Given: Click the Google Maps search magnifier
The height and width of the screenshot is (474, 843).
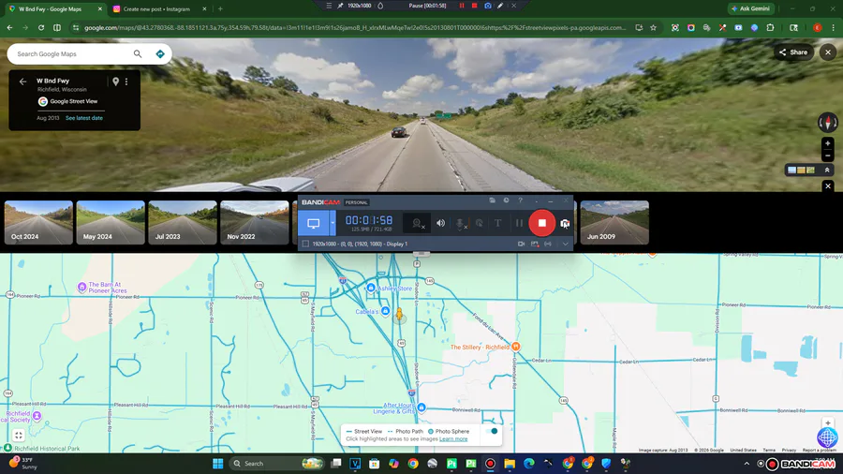Looking at the screenshot, I should [138, 53].
